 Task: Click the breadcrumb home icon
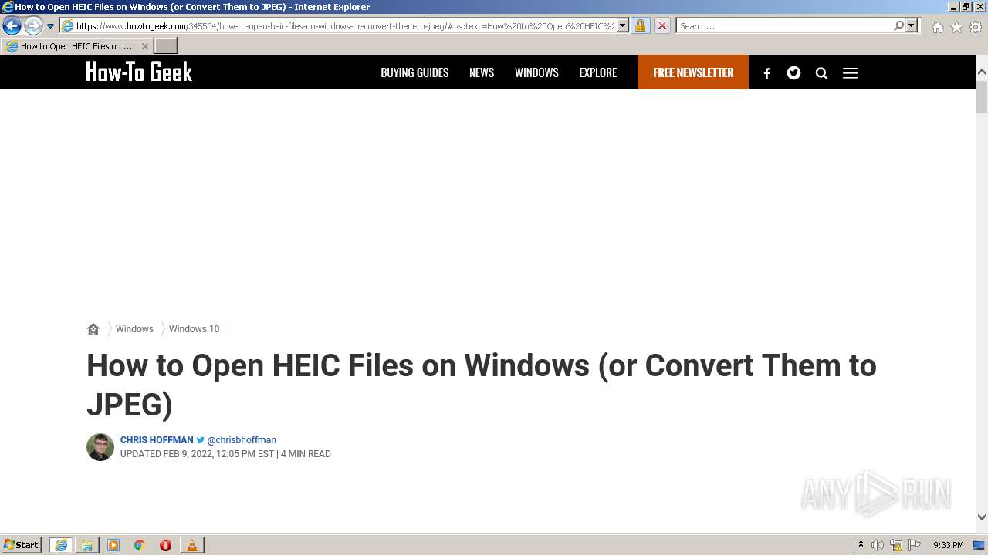click(x=93, y=329)
